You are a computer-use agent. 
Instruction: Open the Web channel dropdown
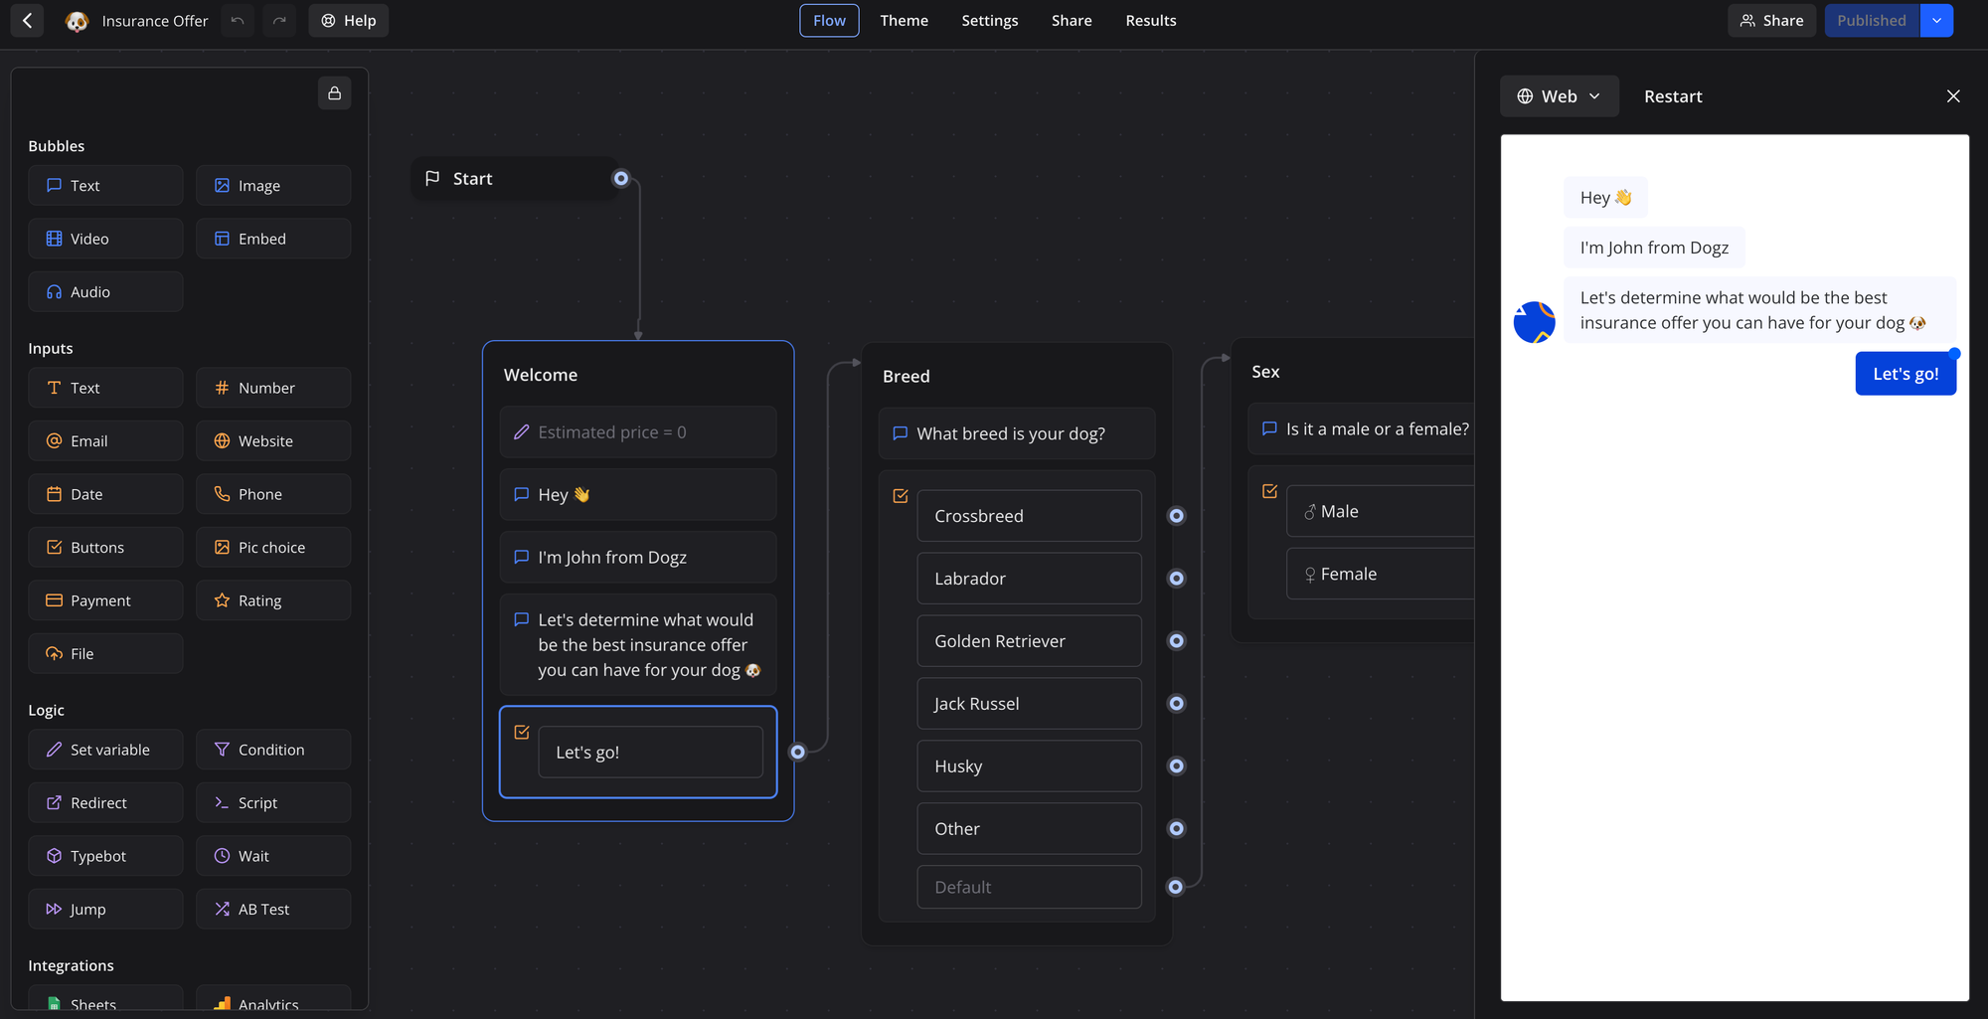click(1559, 95)
